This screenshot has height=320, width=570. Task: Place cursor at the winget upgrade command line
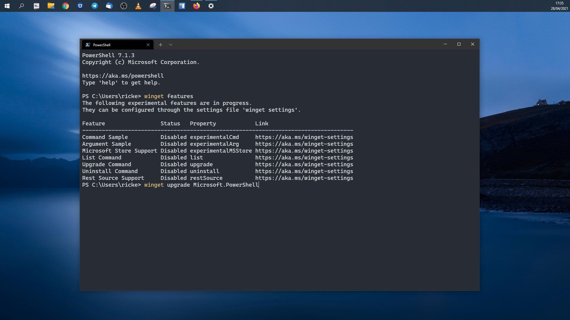tap(201, 185)
